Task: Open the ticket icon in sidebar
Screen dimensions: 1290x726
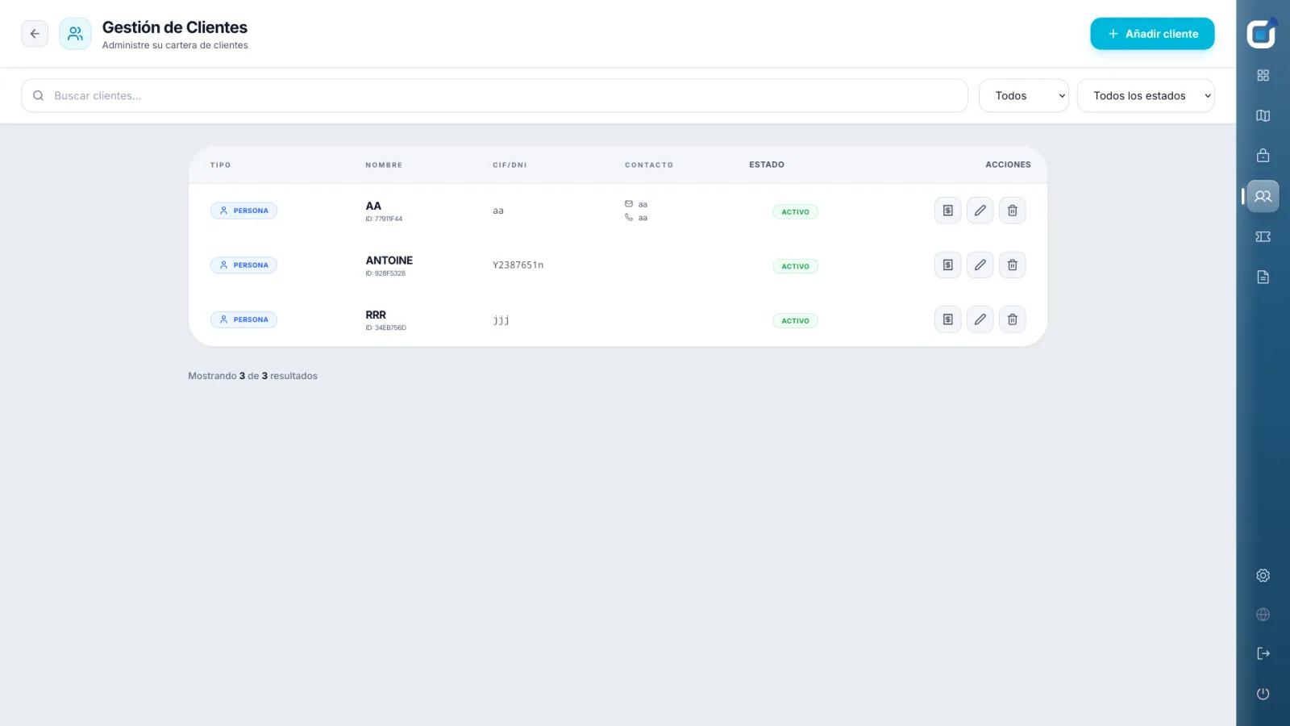Action: click(x=1263, y=236)
